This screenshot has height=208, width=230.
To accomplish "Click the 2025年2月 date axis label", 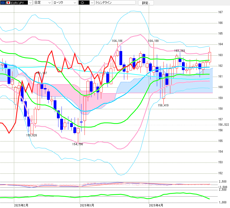I will click(x=21, y=205).
